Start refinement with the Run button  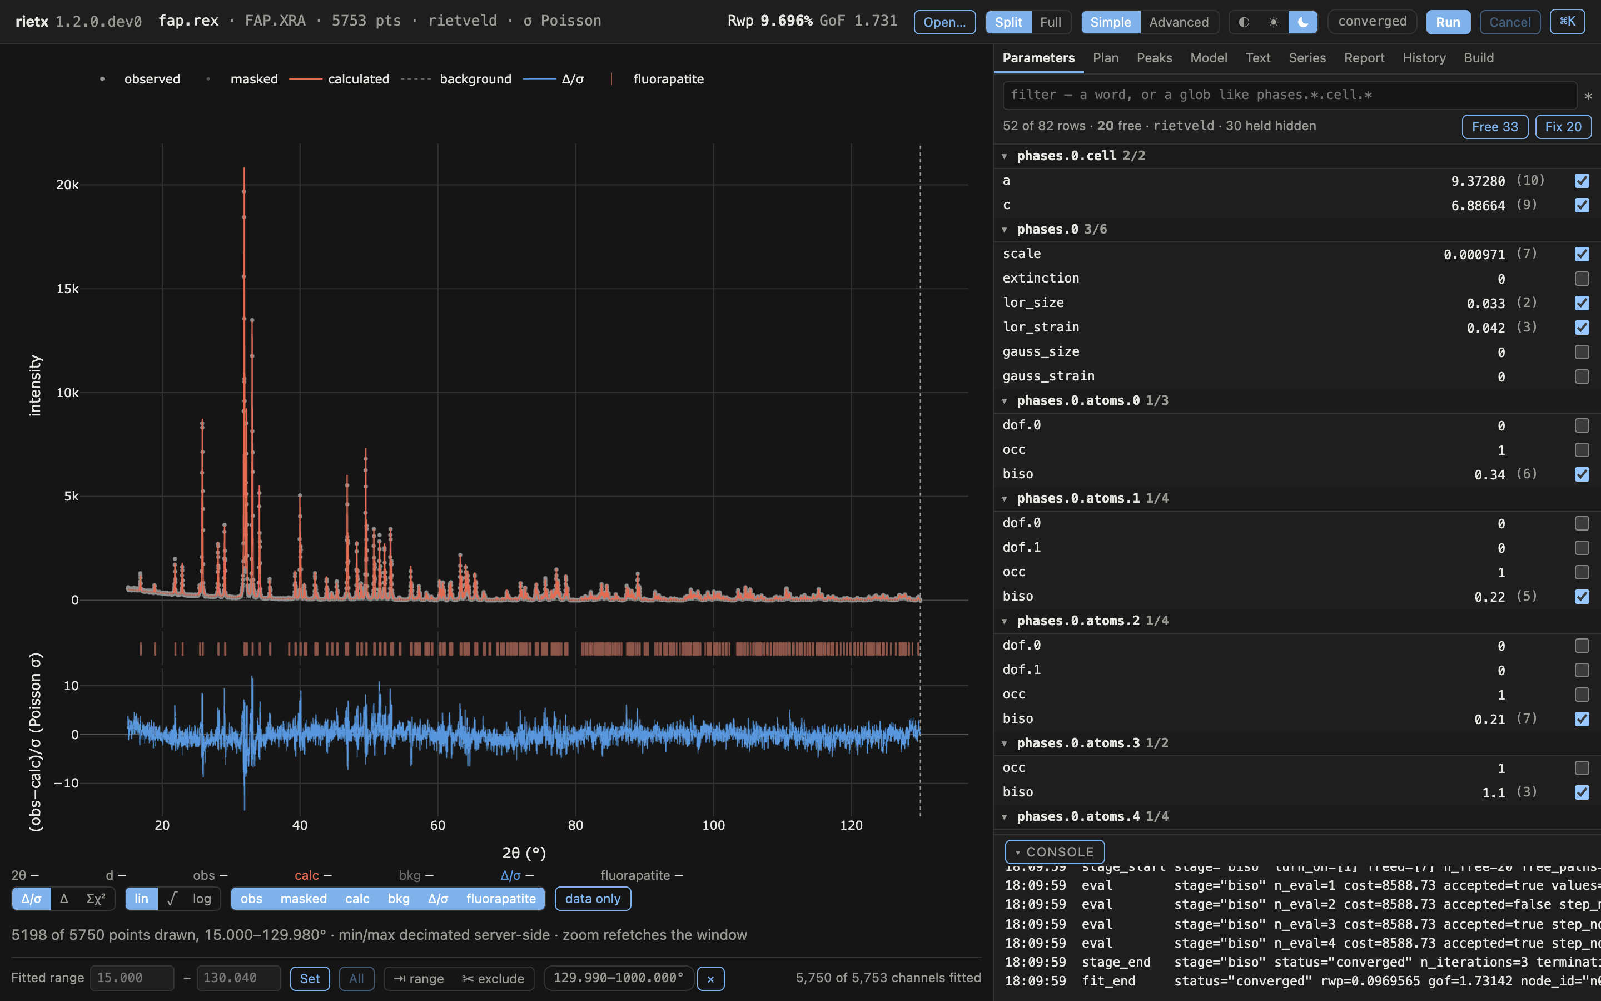point(1448,22)
